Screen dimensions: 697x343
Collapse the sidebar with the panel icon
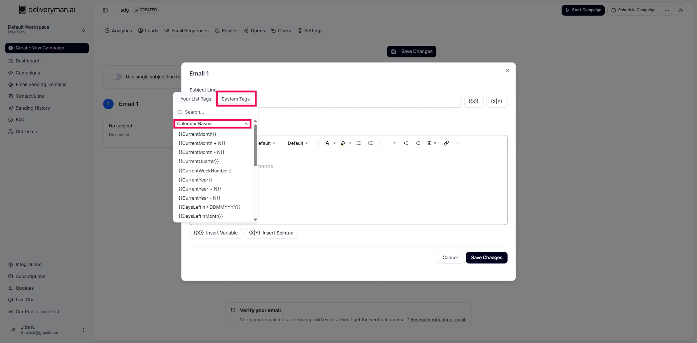tap(105, 10)
